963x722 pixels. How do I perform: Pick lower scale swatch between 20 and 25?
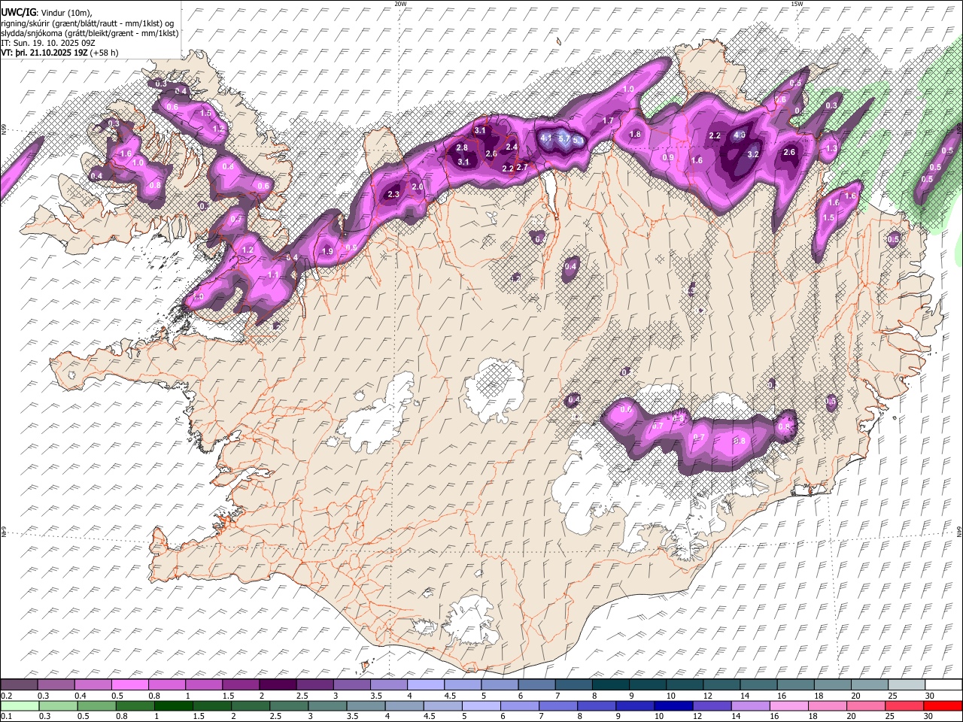pos(865,705)
